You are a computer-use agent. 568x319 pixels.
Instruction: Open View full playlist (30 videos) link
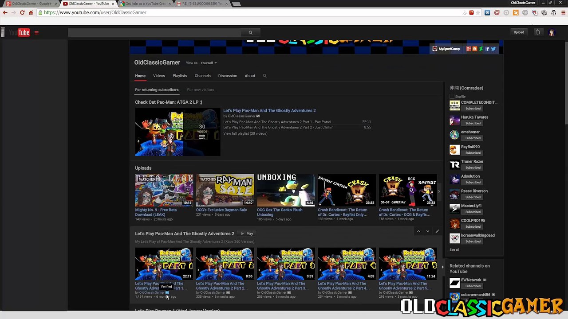(245, 133)
